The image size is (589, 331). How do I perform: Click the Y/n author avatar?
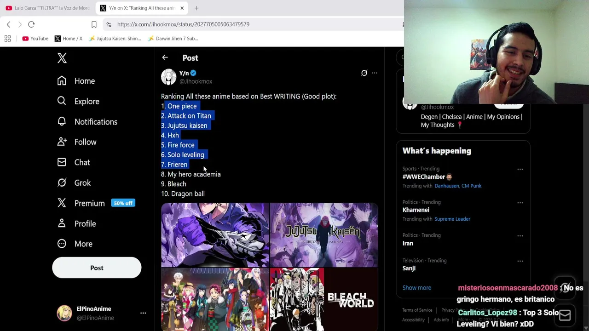point(168,77)
